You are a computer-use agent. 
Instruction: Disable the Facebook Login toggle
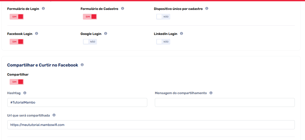(x=17, y=42)
